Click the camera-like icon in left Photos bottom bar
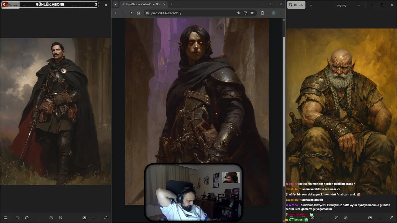The width and height of the screenshot is (397, 223). pyautogui.click(x=84, y=218)
